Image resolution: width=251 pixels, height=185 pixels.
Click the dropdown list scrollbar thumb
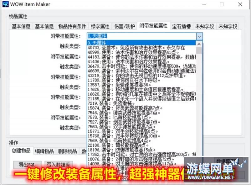(199, 51)
